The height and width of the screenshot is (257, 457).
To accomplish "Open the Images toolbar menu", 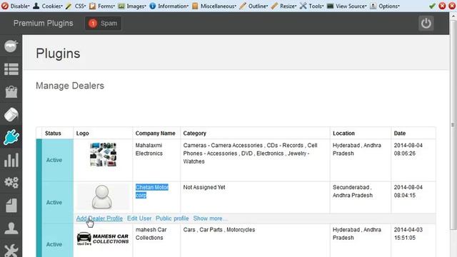I will point(132,6).
